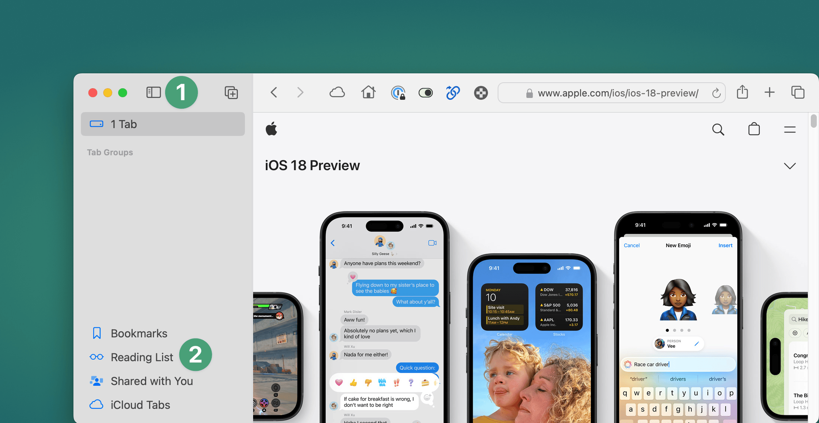
Task: Go to the home page
Action: point(368,92)
